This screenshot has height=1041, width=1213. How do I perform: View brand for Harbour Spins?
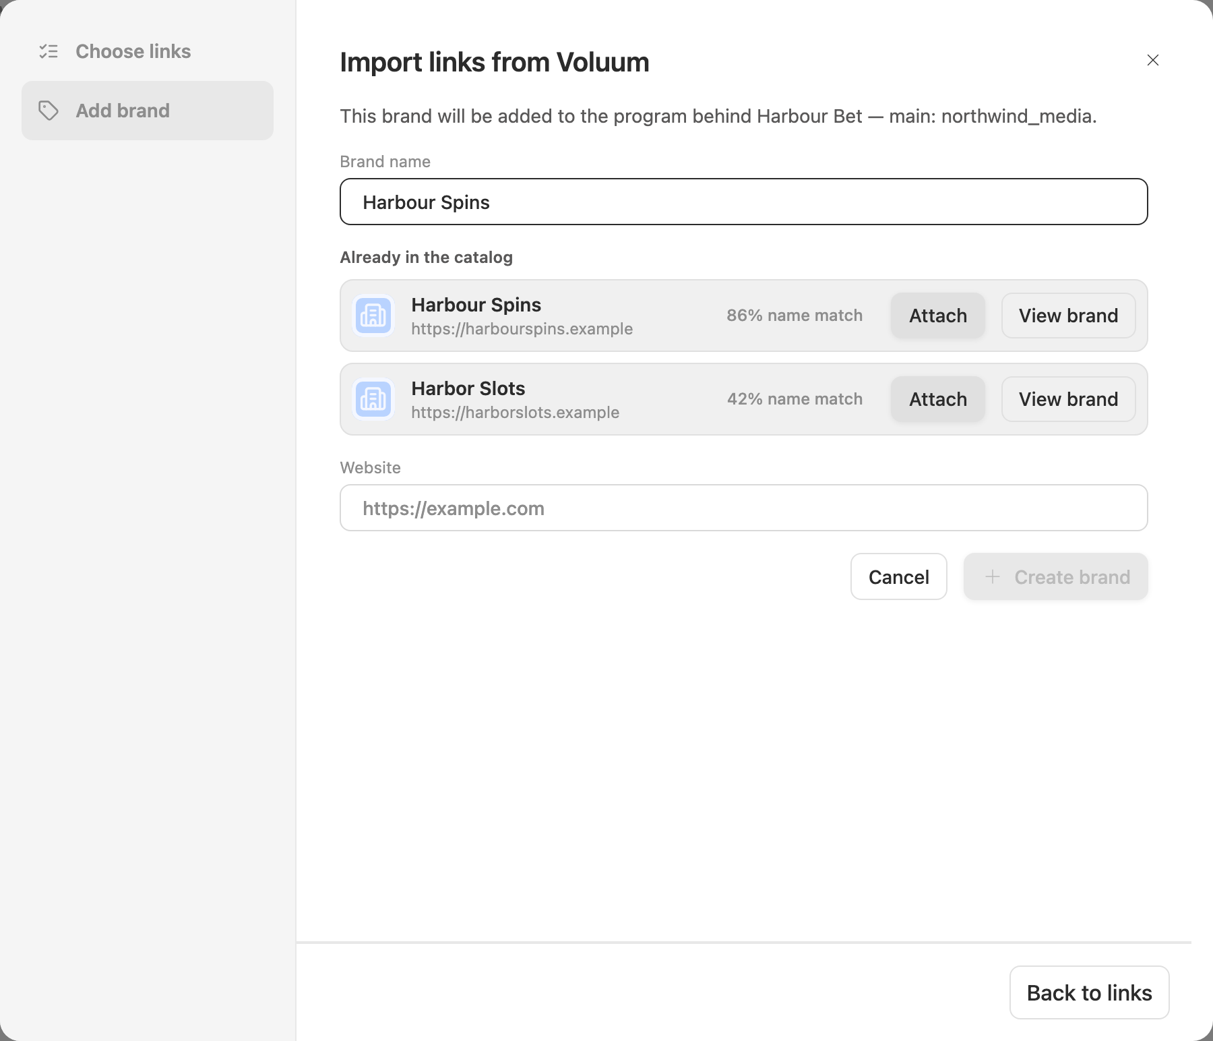(x=1069, y=316)
